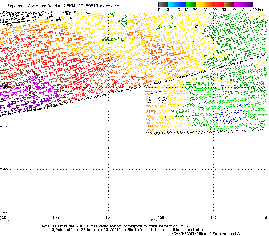The width and height of the screenshot is (269, 236).
Task: Click the yellow 20-25 knots color swatch
Action: (x=201, y=4)
